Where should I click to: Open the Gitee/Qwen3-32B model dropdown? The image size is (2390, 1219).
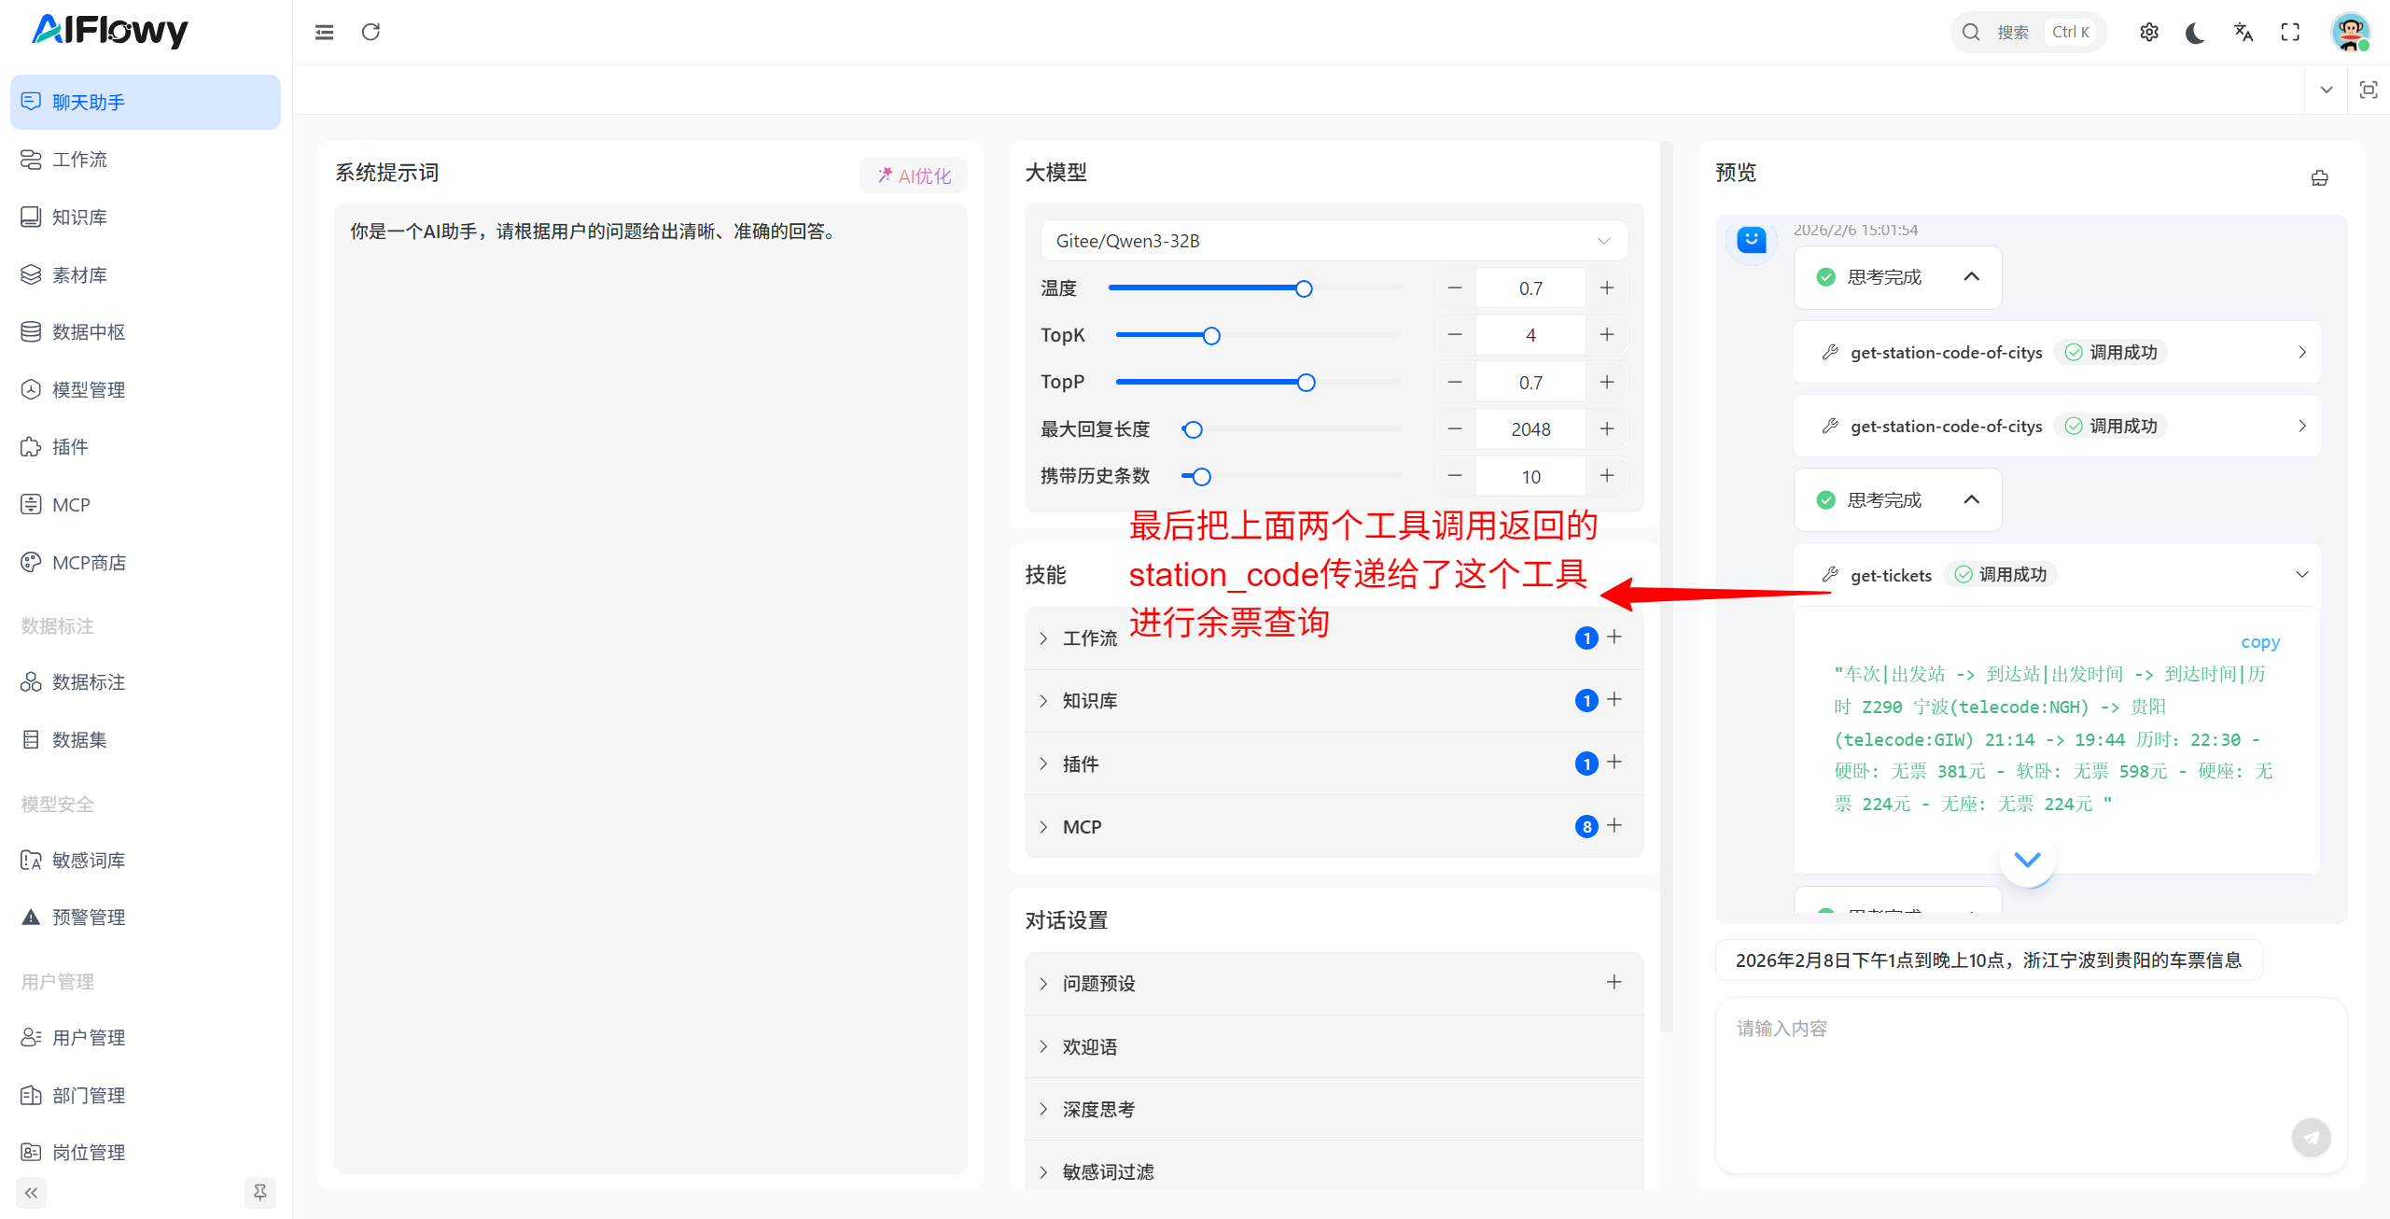click(1334, 241)
